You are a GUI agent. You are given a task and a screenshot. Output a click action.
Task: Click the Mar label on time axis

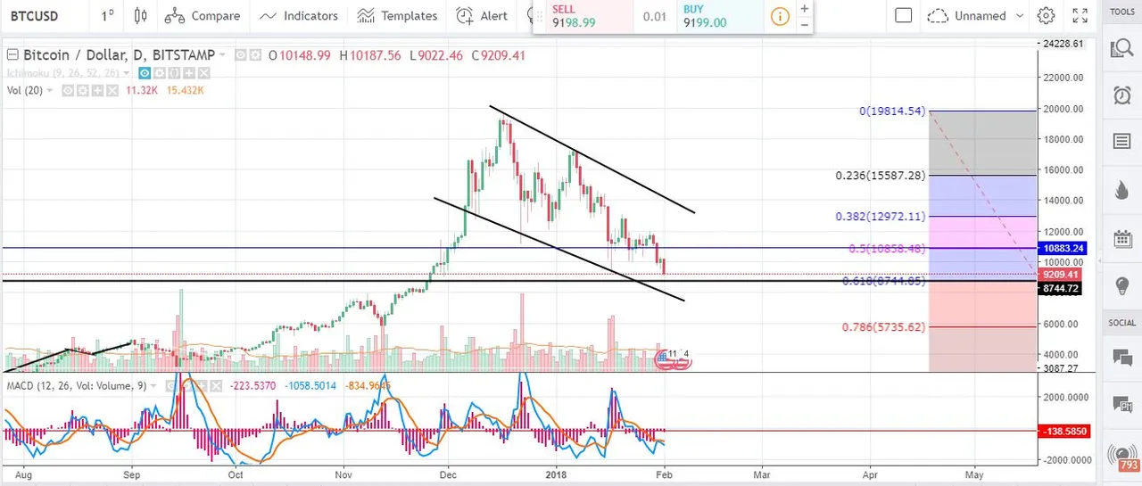click(761, 475)
